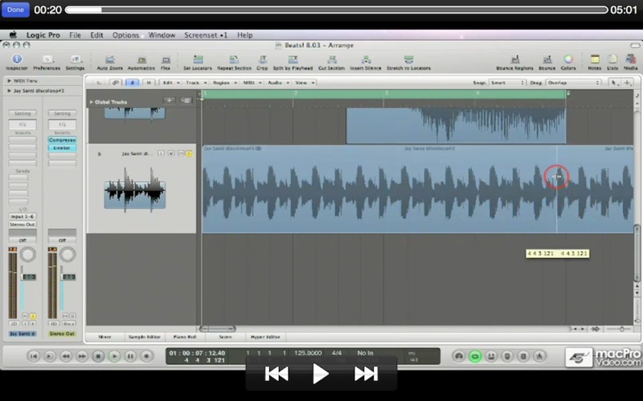The width and height of the screenshot is (643, 401).
Task: Click the Go to Beginning transport button
Action: pyautogui.click(x=34, y=356)
